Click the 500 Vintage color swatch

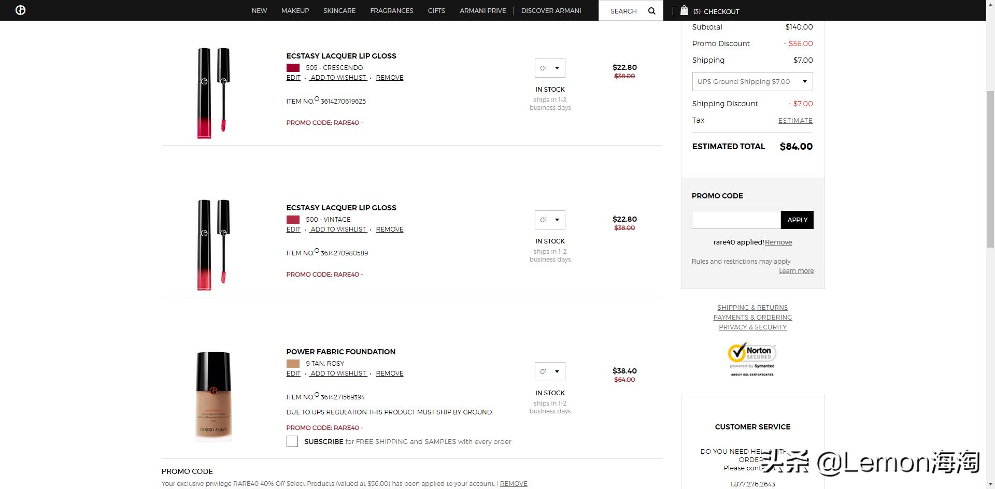[293, 220]
